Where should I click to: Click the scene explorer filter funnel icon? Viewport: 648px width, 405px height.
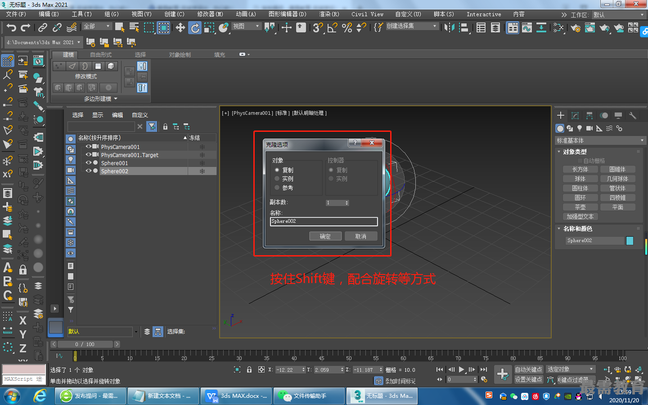tap(152, 126)
